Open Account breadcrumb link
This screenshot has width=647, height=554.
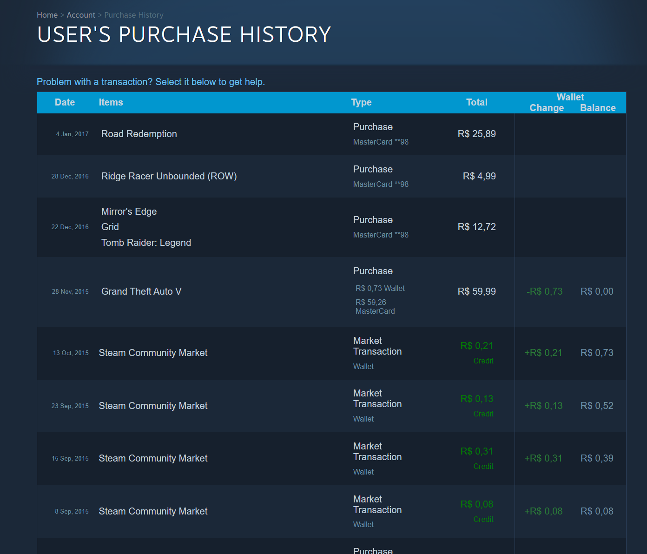pyautogui.click(x=81, y=15)
